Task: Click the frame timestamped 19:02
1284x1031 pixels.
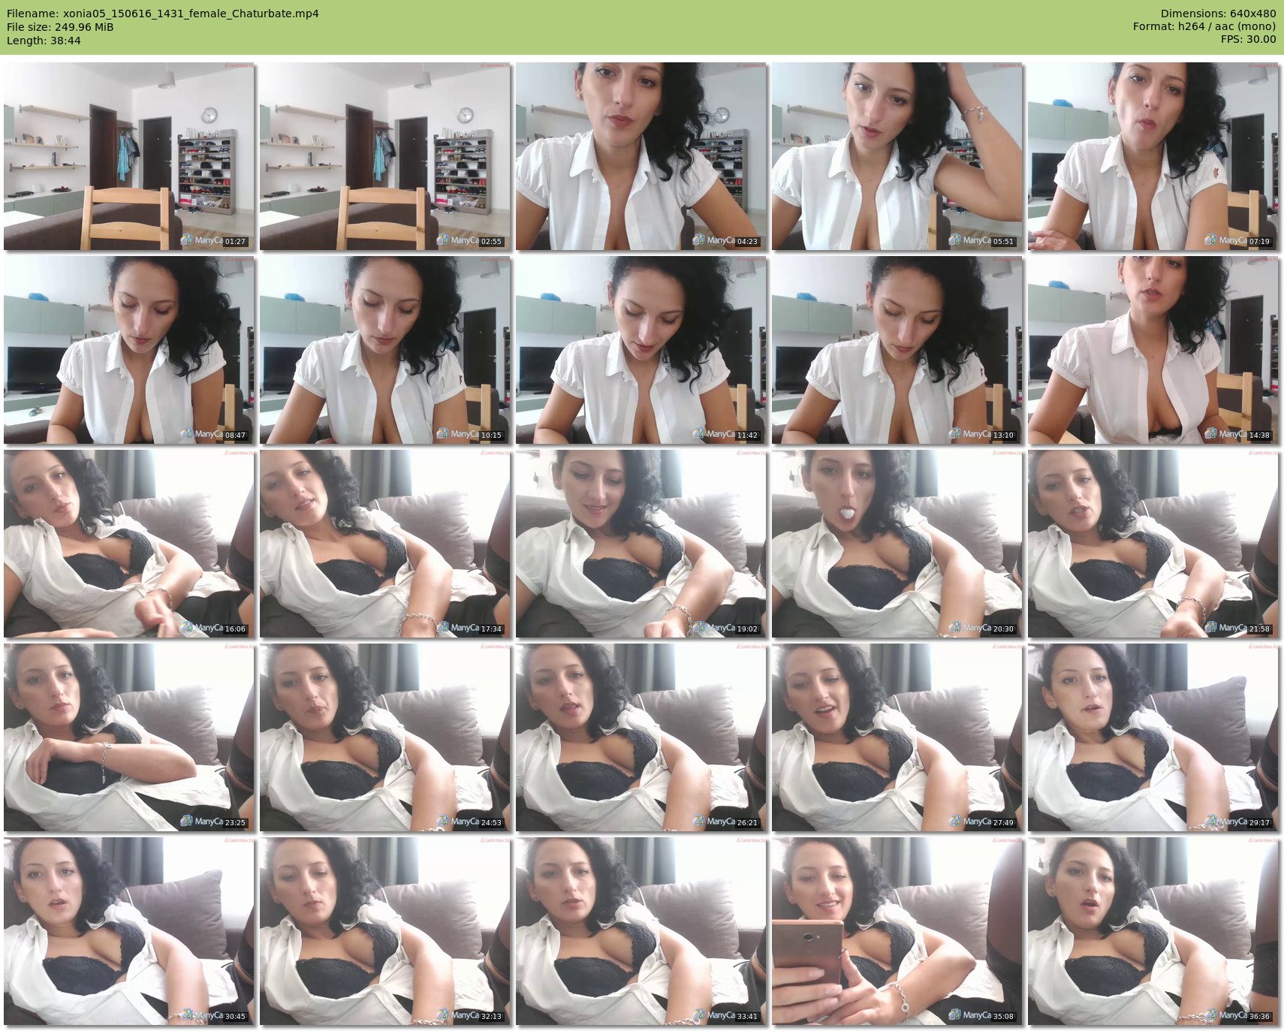Action: pos(640,544)
